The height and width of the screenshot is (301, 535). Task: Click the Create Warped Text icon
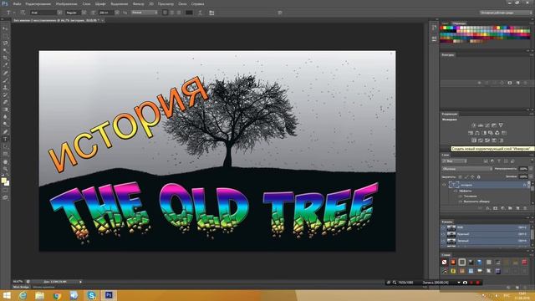pos(200,13)
